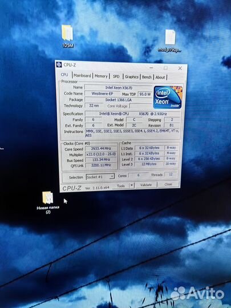Screen dimensions: 231x308
Task: Click the QPI Link 3200.11 MHz value
Action: (x=101, y=165)
